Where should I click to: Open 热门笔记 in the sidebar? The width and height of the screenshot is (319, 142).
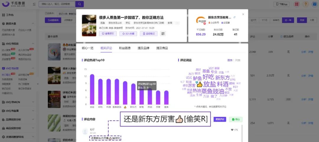pyautogui.click(x=6, y=75)
